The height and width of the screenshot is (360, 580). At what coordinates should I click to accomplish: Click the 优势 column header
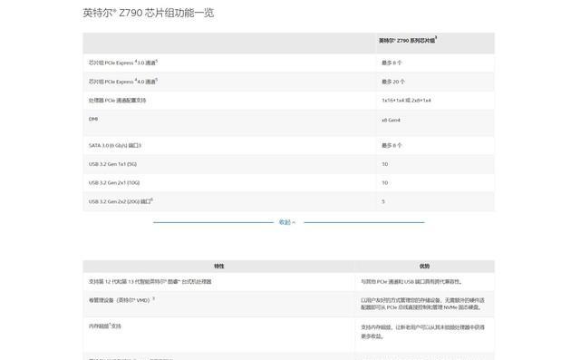[x=424, y=266]
